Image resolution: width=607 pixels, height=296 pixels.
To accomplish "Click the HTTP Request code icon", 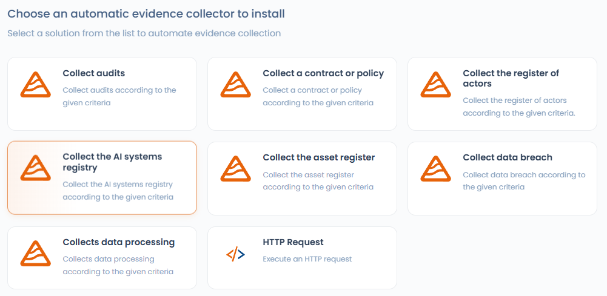I will coord(235,254).
